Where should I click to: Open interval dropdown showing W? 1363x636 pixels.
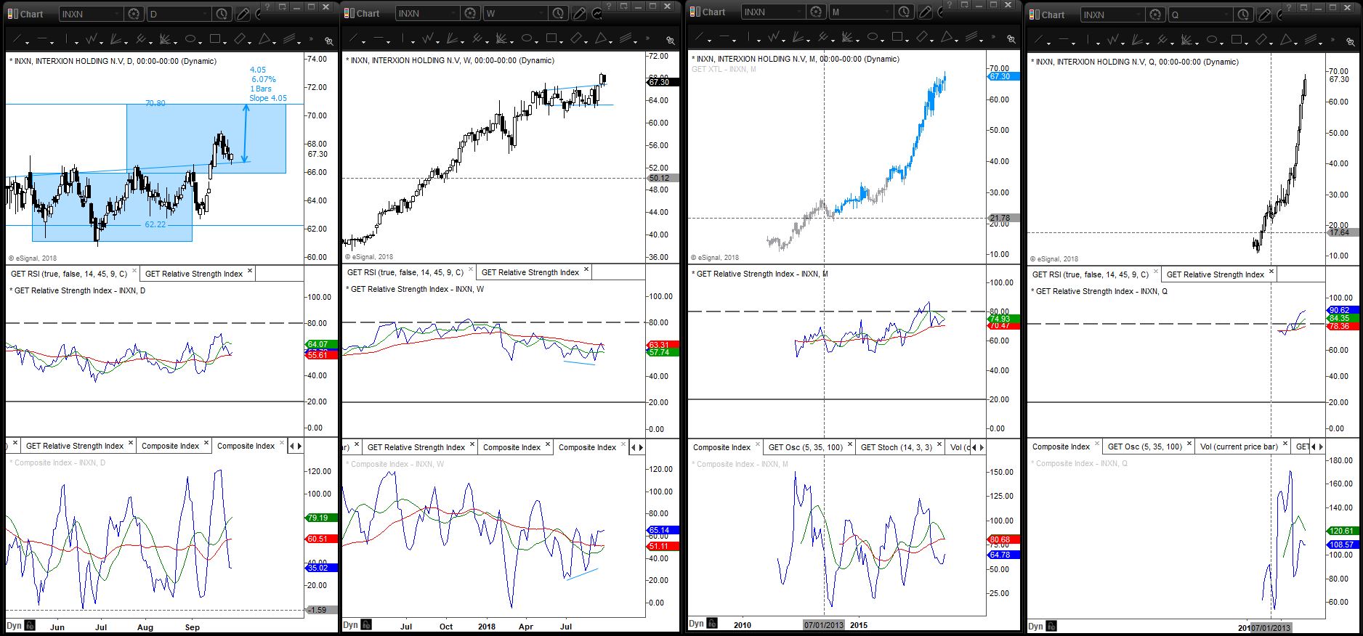point(515,13)
